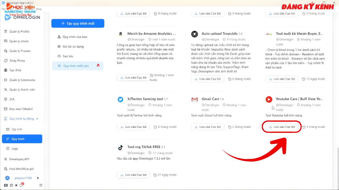Click the Gmail Care envelope icon
339x190 pixels.
194,99
